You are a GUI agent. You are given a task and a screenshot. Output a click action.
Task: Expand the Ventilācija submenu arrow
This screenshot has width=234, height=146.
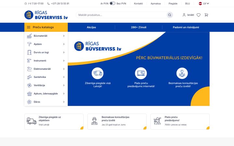click(x=64, y=85)
